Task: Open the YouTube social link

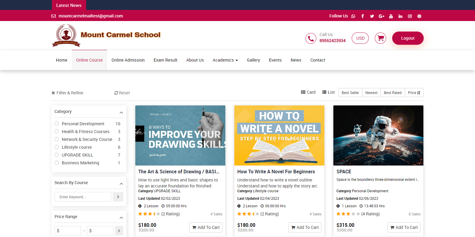Action: tap(391, 16)
